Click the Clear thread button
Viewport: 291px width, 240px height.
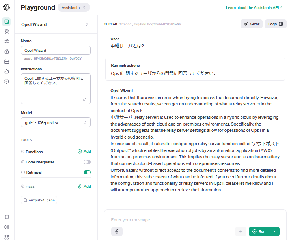(252, 24)
